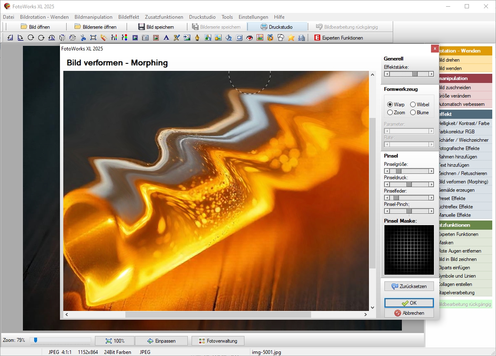Click left arrow of Effektstärke slider
Image resolution: width=496 pixels, height=356 pixels.
click(387, 74)
